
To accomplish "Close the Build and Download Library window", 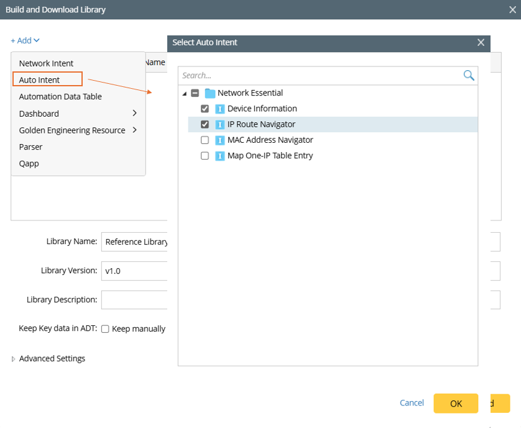I will click(x=513, y=9).
